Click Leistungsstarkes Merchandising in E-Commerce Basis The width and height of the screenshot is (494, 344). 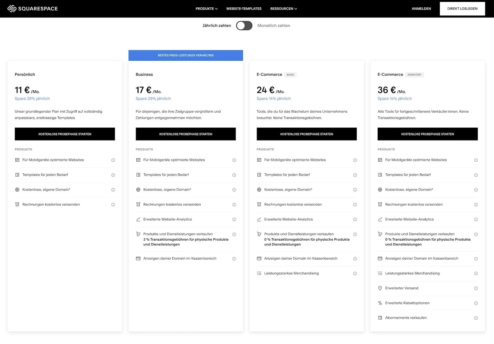(x=291, y=273)
